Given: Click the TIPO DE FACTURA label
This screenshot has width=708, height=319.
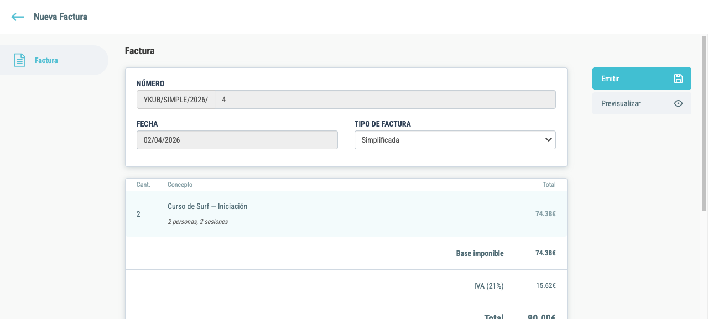Looking at the screenshot, I should 383,124.
